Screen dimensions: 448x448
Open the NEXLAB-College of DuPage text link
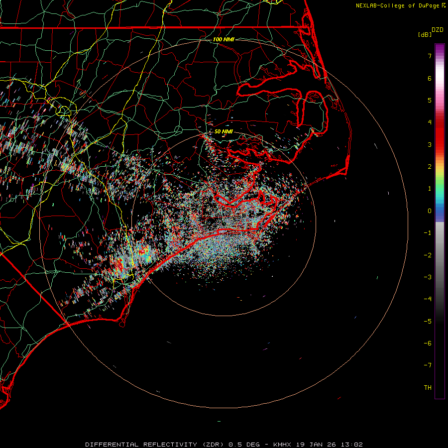398,5
